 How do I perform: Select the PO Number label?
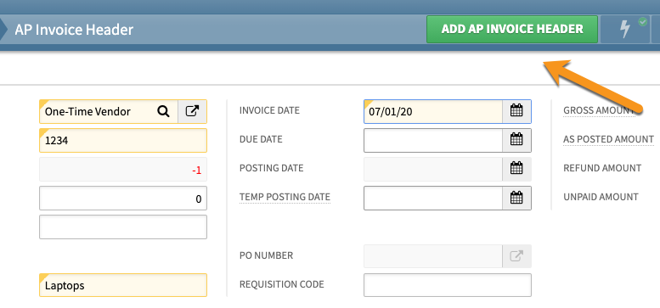266,255
